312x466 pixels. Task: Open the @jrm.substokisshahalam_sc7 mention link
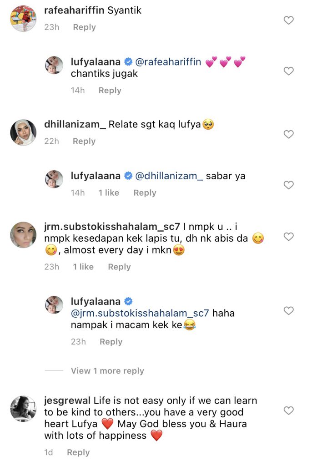click(x=140, y=313)
